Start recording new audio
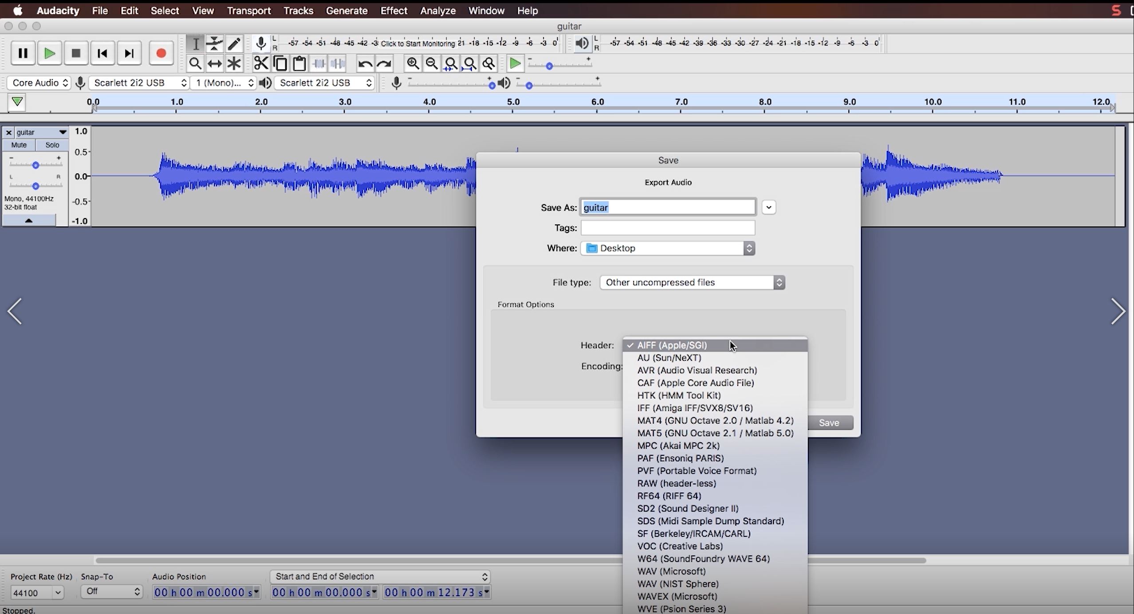 click(x=161, y=53)
